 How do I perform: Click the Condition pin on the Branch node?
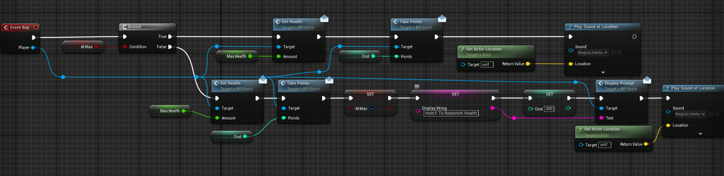pos(125,47)
